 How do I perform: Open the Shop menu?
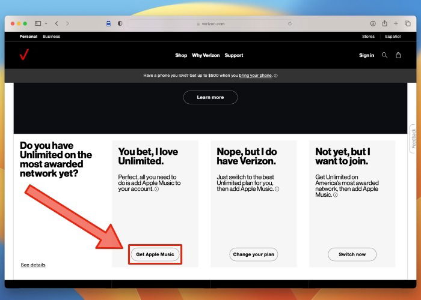point(181,55)
